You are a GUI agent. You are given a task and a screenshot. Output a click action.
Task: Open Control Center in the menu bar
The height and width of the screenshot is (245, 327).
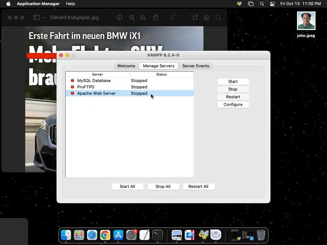coord(272,4)
